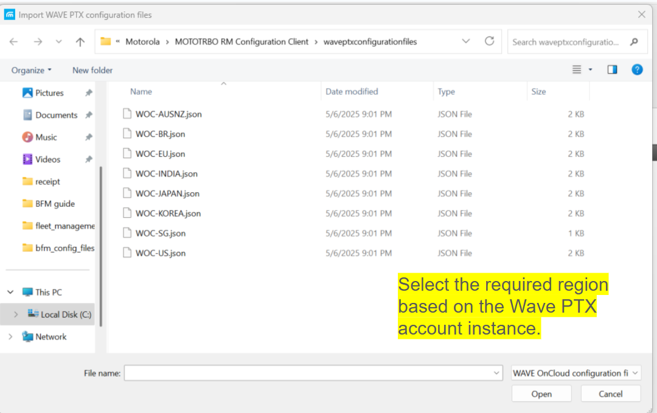Expand the Network tree node
657x413 pixels.
point(10,336)
